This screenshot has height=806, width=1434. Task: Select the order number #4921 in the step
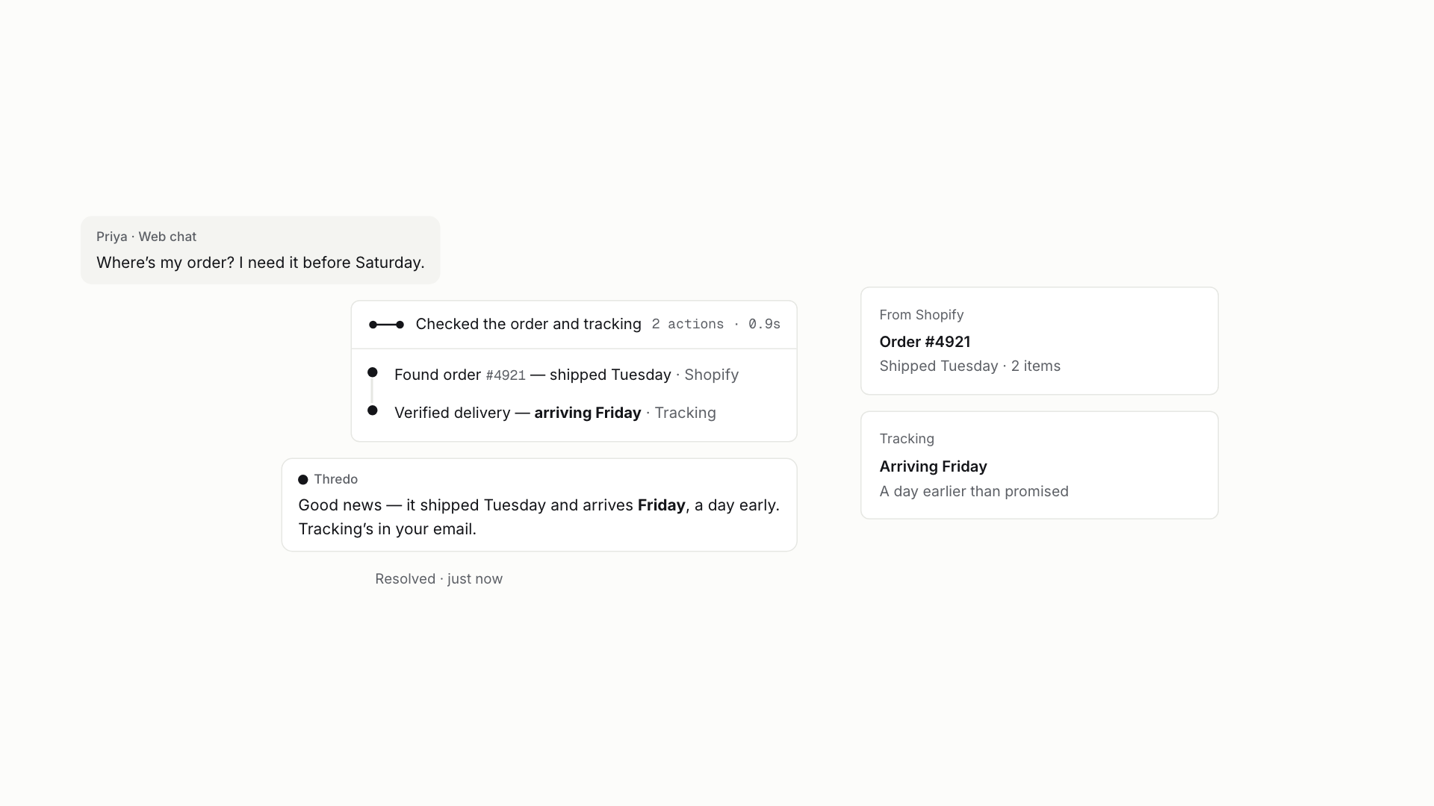tap(506, 375)
